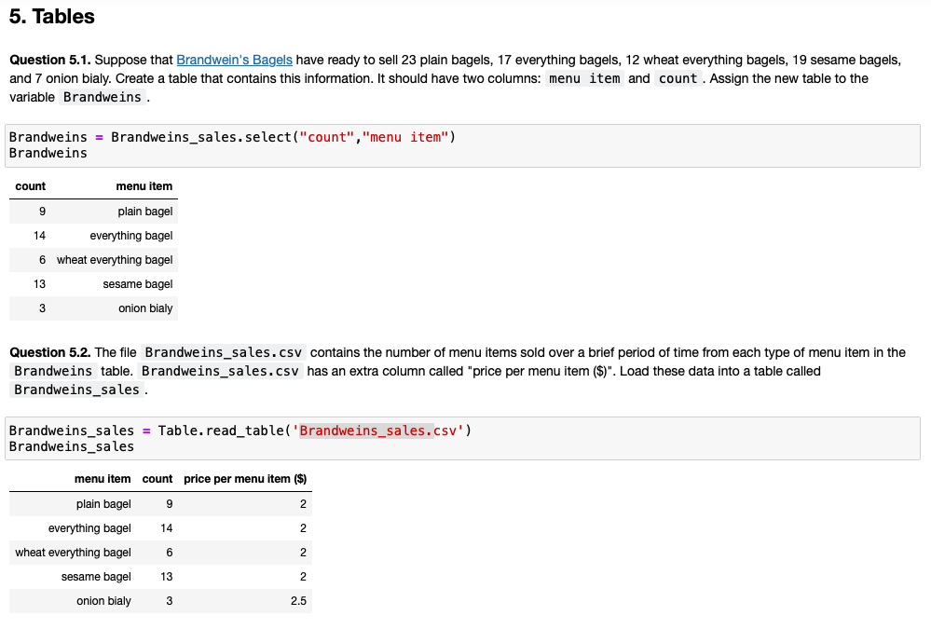
Task: Click the "onion bialy" cell in the second table
Action: 103,601
